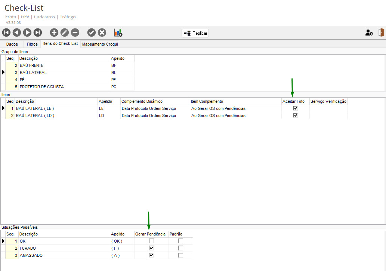Open the chart settings icon
The width and height of the screenshot is (386, 271).
(118, 33)
